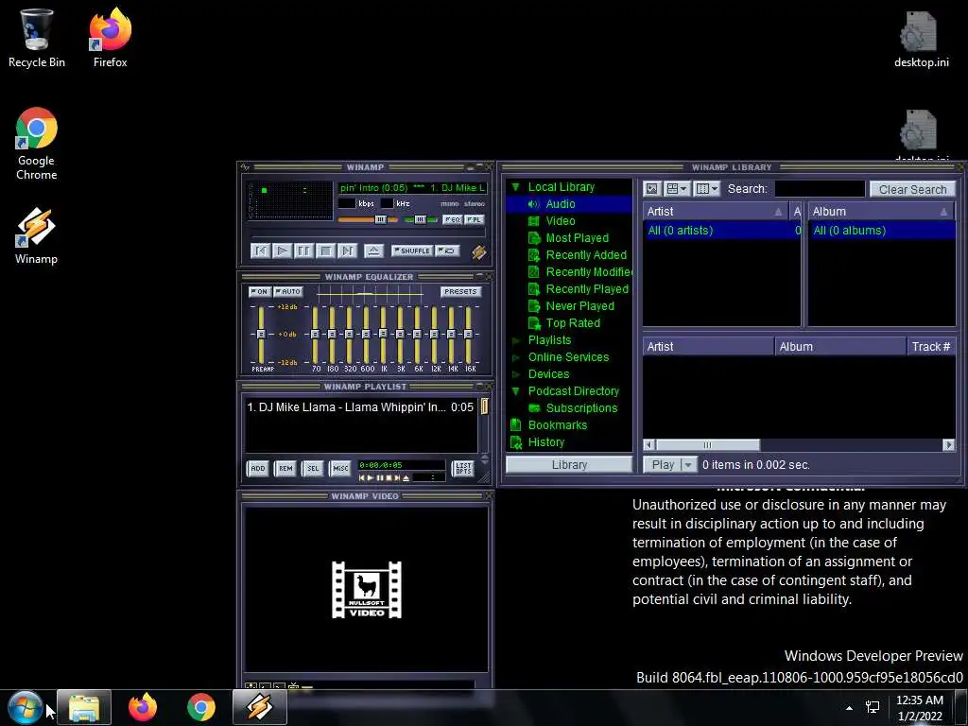Click the library Search input field
968x726 pixels.
click(820, 189)
